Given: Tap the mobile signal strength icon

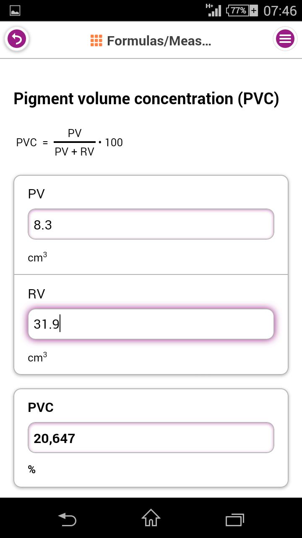Looking at the screenshot, I should [x=214, y=11].
